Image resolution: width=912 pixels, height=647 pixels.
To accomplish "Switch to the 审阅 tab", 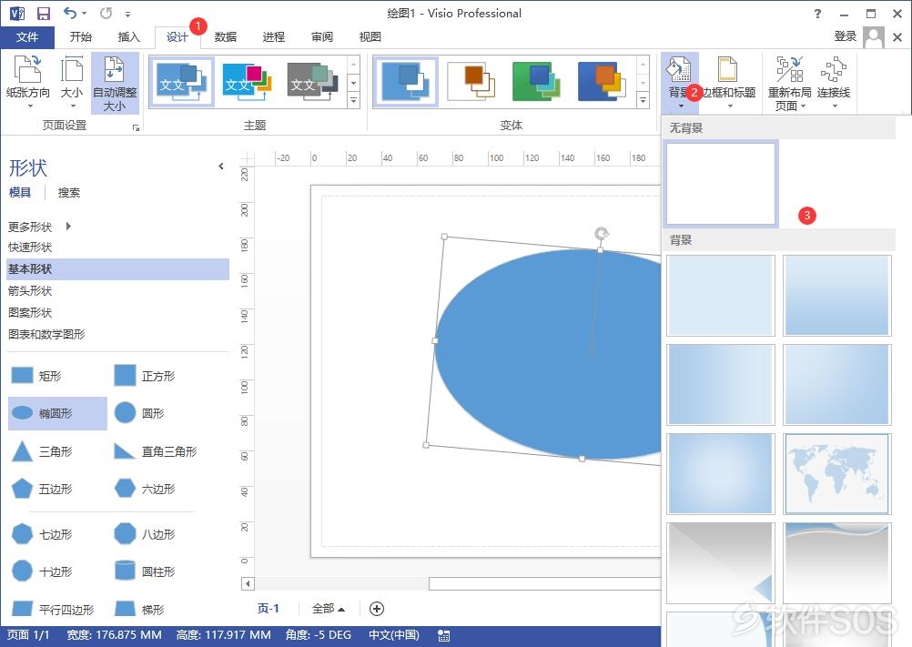I will (321, 37).
